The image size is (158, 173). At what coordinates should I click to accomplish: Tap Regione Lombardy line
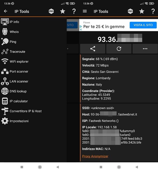click(x=96, y=78)
